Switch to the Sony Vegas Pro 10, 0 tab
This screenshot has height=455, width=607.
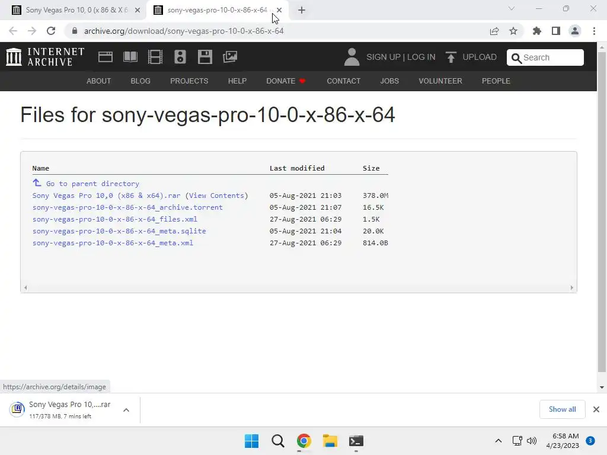(x=72, y=10)
